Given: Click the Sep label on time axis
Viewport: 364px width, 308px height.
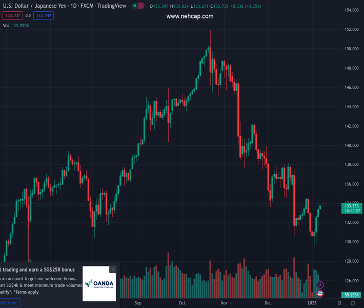Looking at the screenshot, I should pyautogui.click(x=137, y=303).
